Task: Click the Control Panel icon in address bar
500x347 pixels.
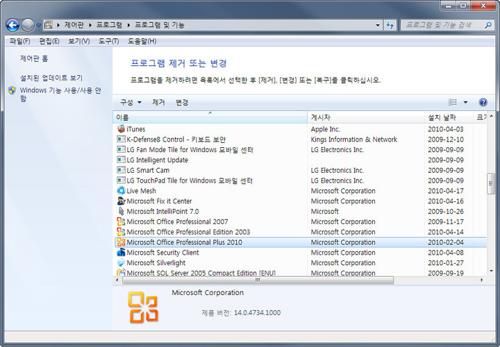Action: pos(49,25)
